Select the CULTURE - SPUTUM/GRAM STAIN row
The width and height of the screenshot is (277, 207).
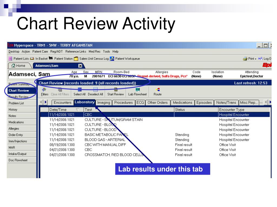pyautogui.click(x=155, y=120)
